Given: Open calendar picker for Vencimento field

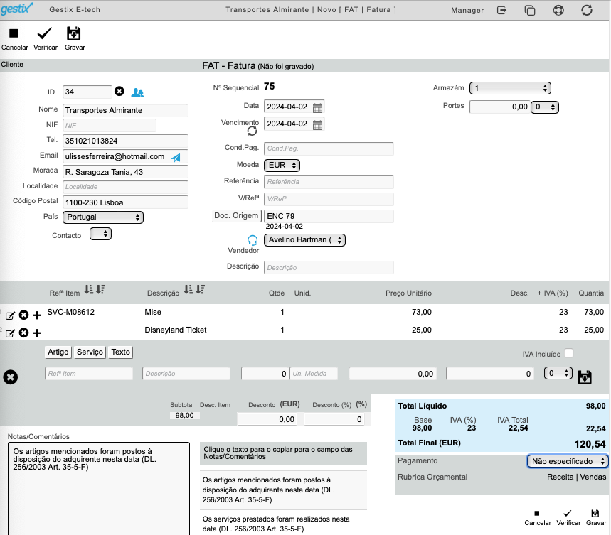Looking at the screenshot, I should (x=317, y=125).
